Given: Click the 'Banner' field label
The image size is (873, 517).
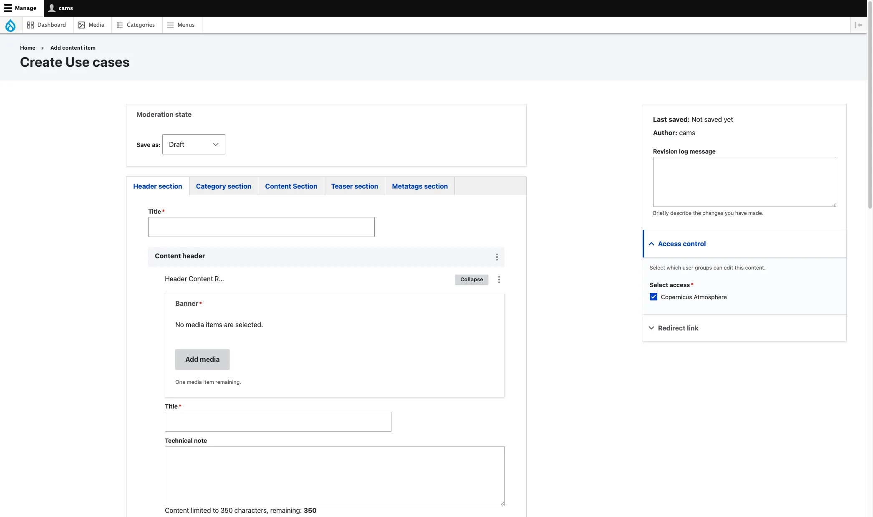Looking at the screenshot, I should click(187, 303).
